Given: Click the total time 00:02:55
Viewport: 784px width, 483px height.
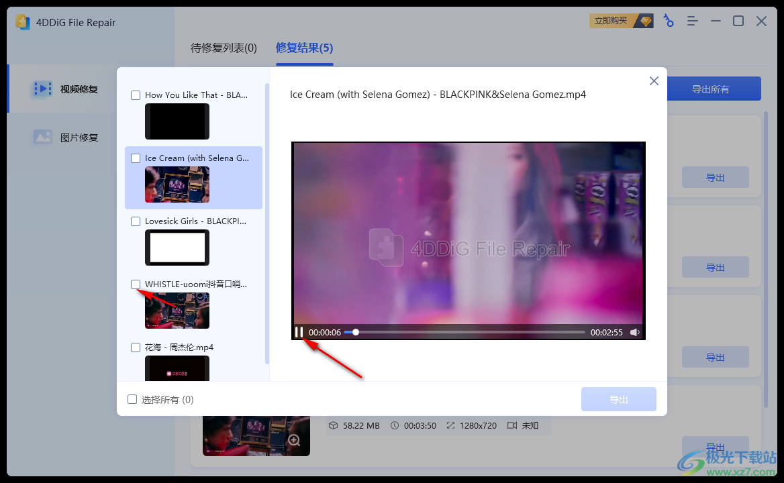Looking at the screenshot, I should pos(607,332).
